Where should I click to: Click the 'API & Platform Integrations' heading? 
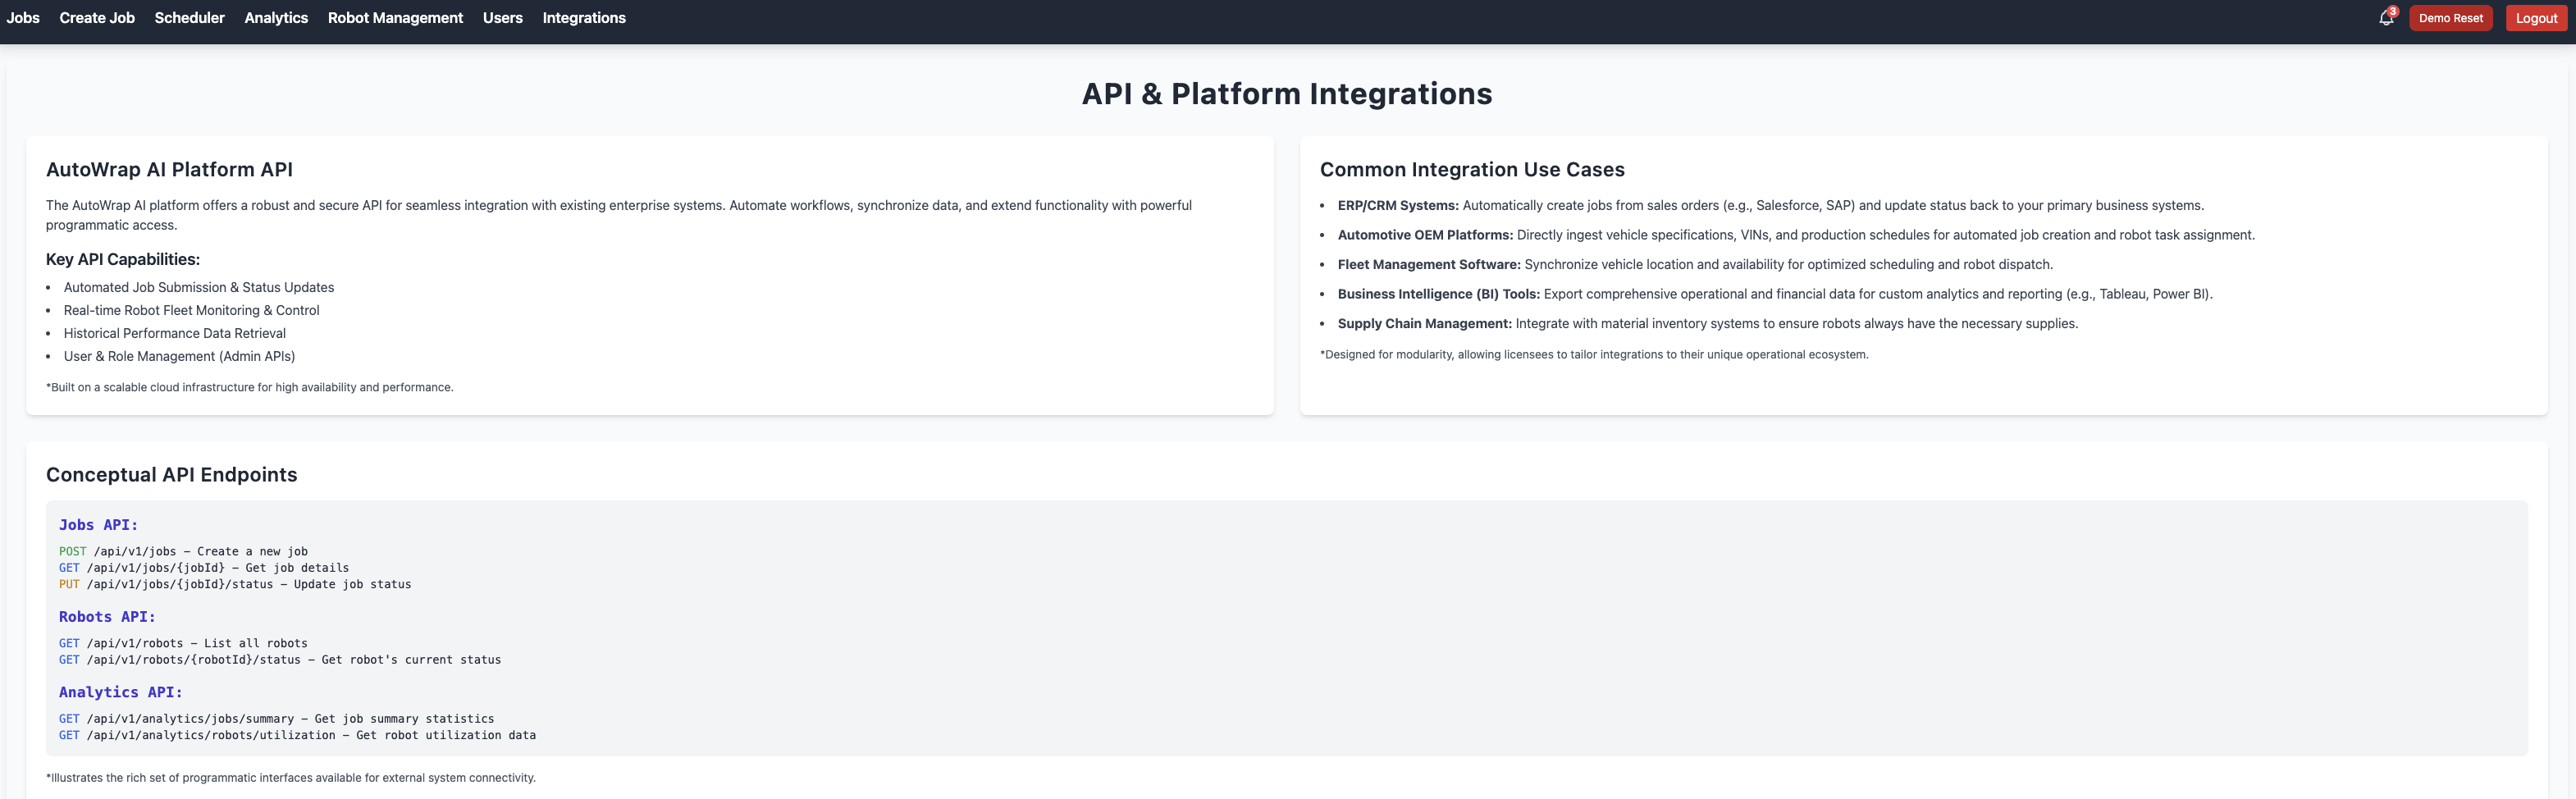[1287, 93]
